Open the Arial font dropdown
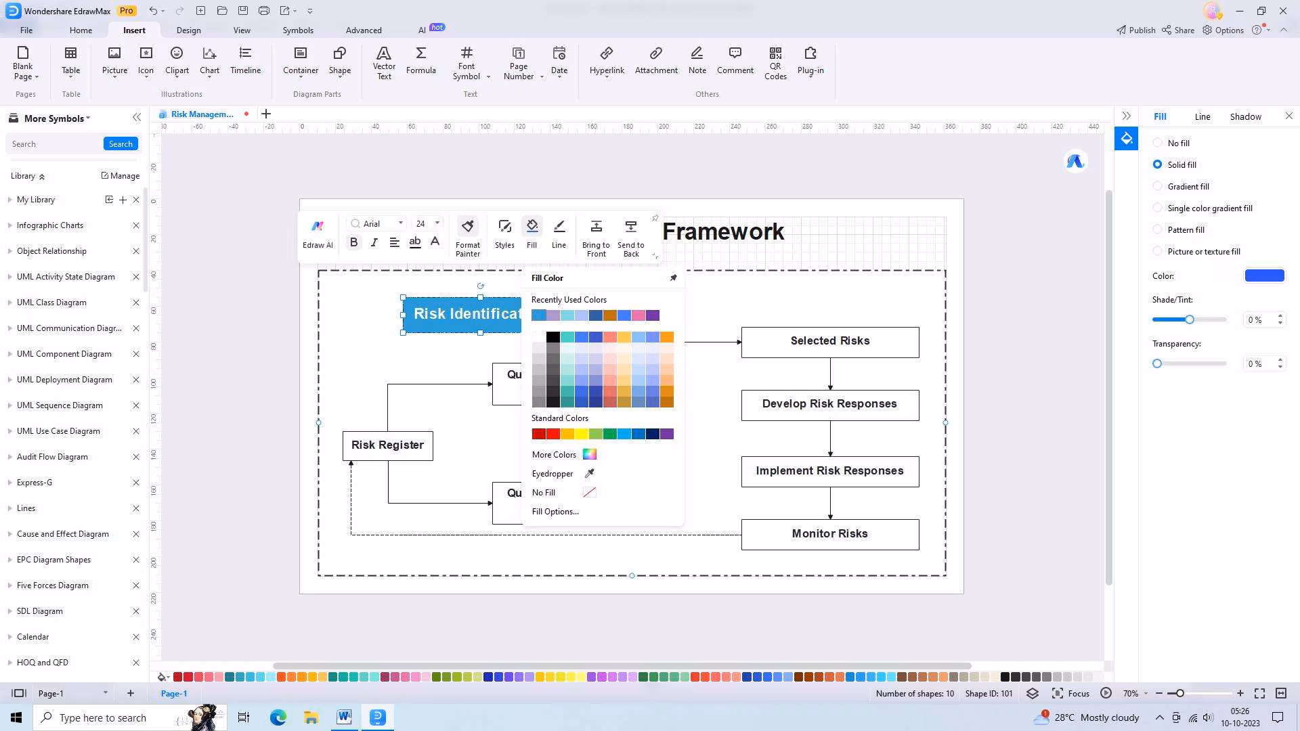The width and height of the screenshot is (1300, 731). coord(400,223)
